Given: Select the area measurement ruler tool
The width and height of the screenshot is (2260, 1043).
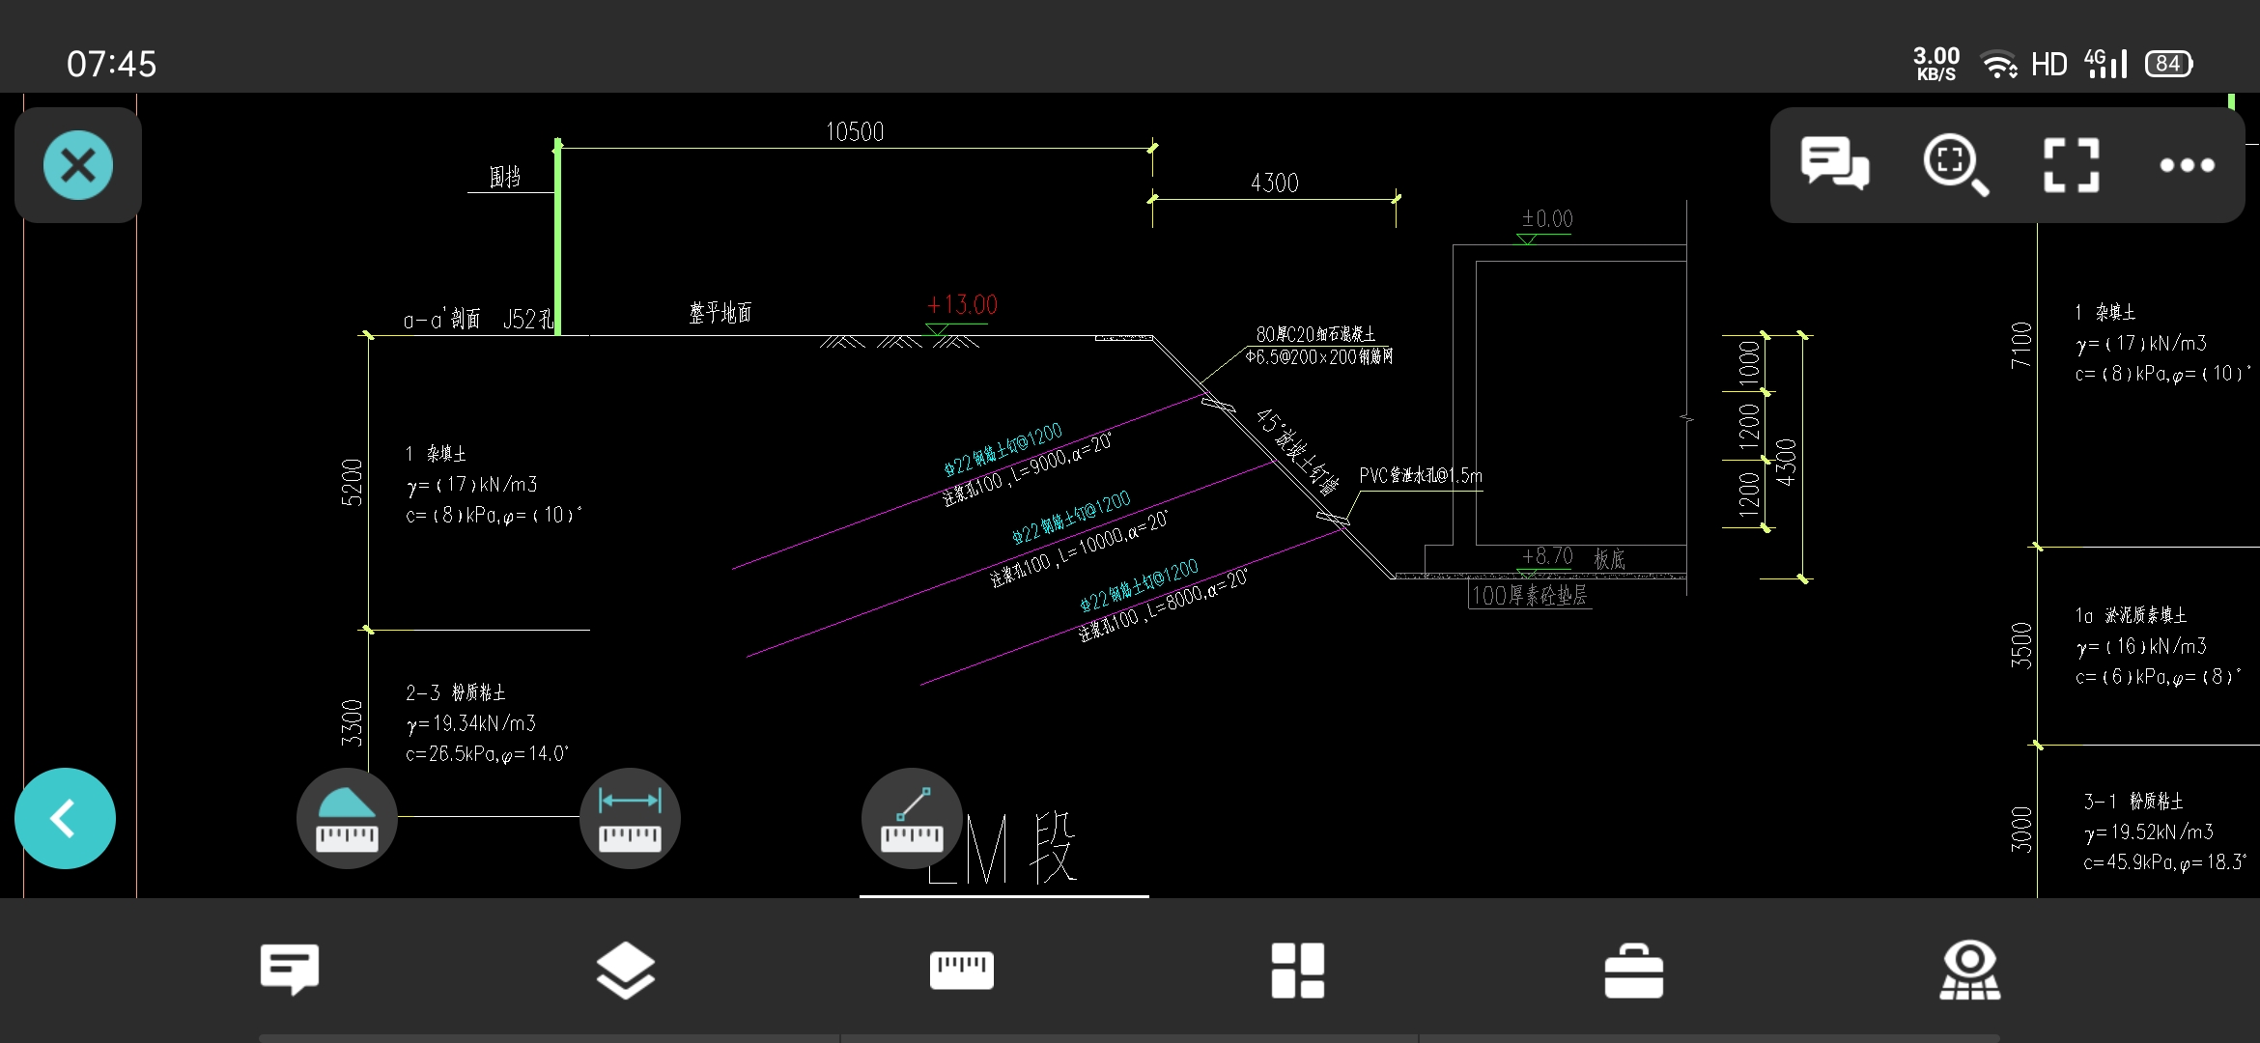Looking at the screenshot, I should (x=347, y=818).
